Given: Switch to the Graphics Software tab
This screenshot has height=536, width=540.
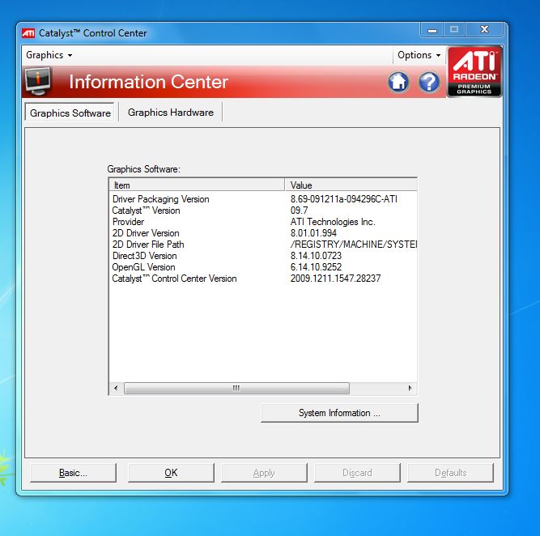Looking at the screenshot, I should tap(70, 113).
